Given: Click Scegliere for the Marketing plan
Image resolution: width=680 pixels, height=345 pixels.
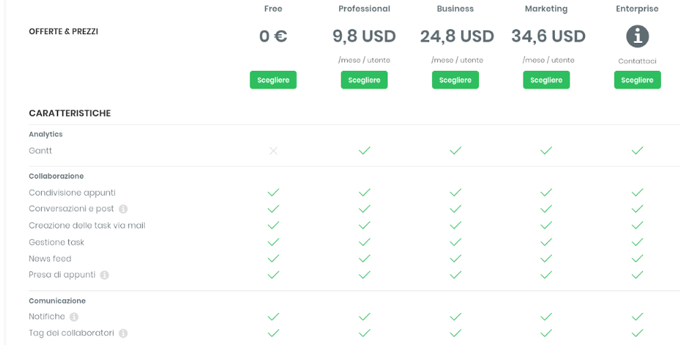Looking at the screenshot, I should (x=547, y=80).
